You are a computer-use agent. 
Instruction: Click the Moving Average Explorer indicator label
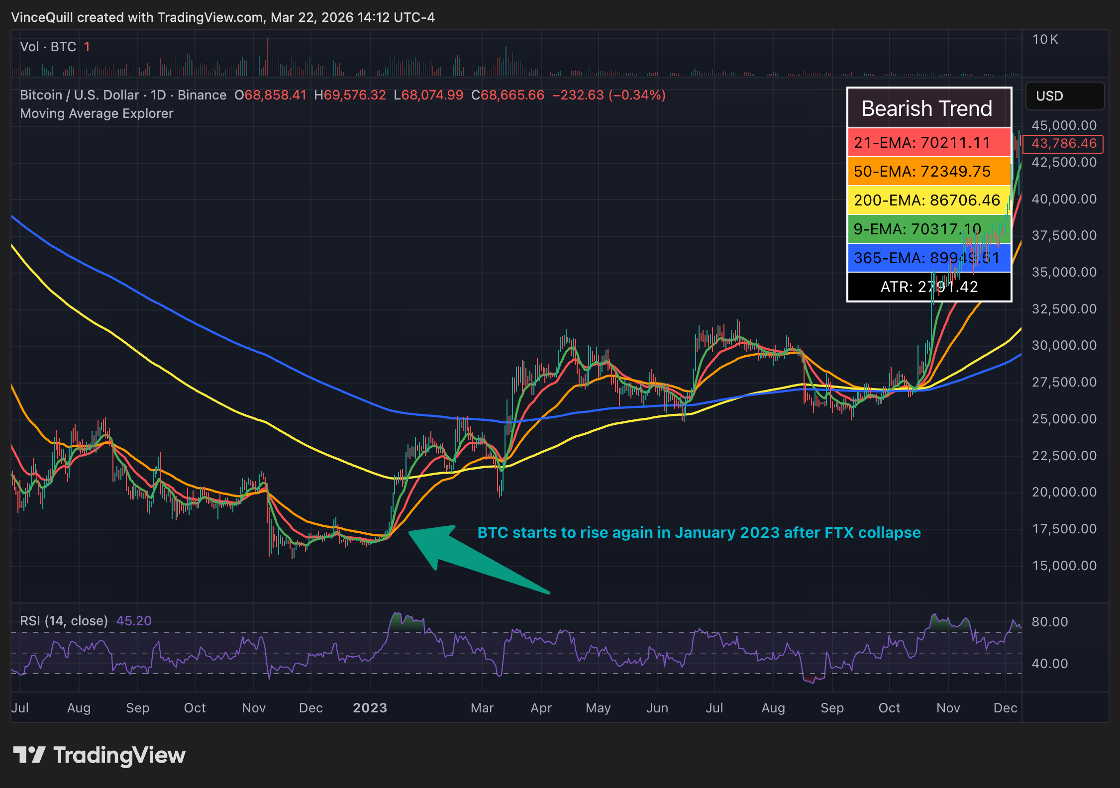click(x=96, y=113)
